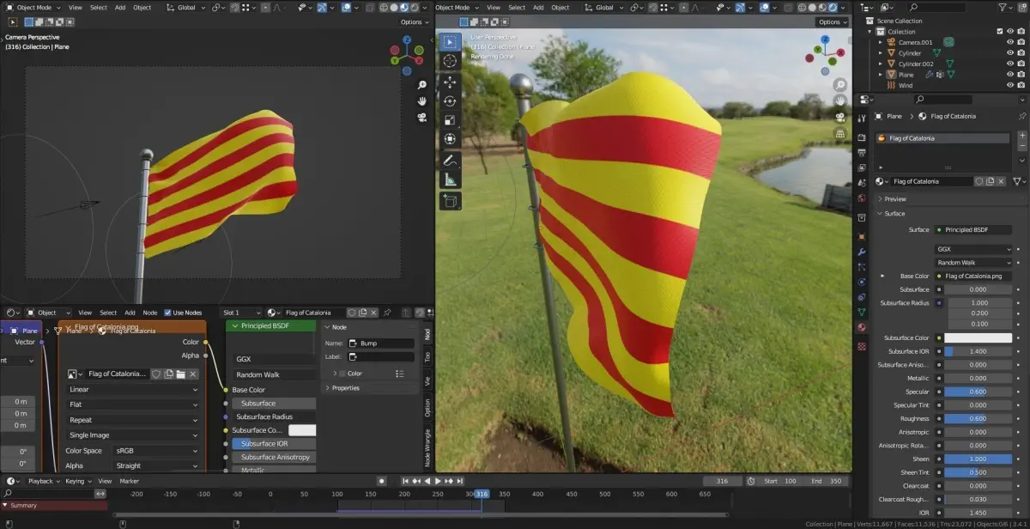Click the pan hand icon in left viewport
This screenshot has height=529, width=1030.
422,100
